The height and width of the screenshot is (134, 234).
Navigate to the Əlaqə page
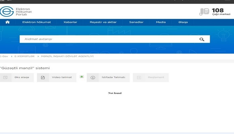pos(183,22)
